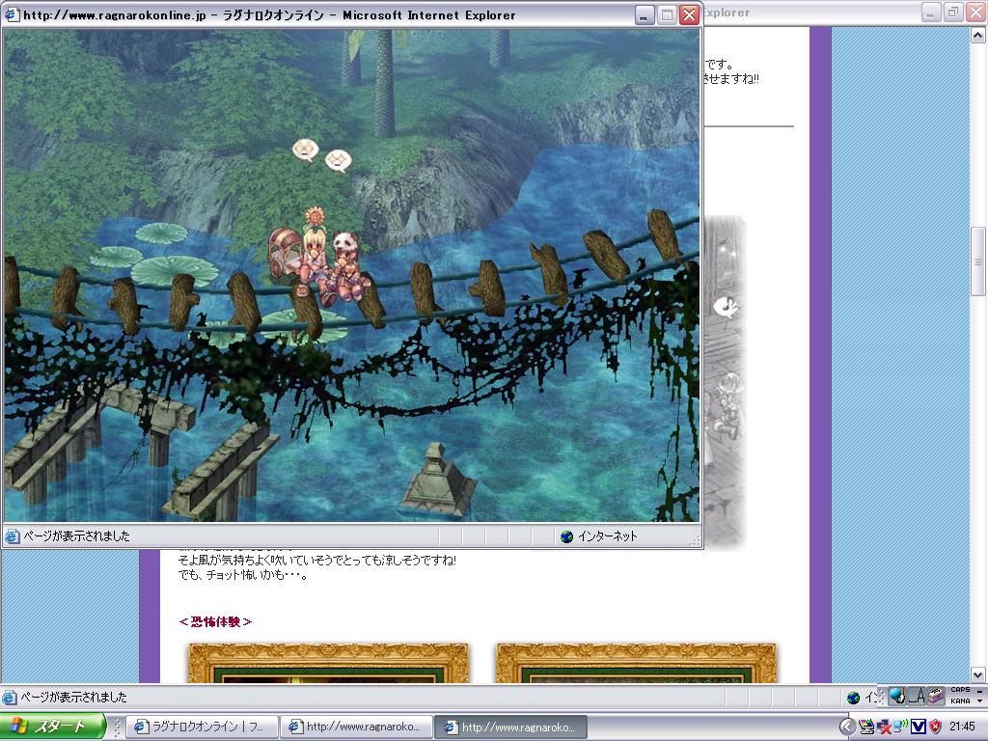Click the IME globe-and-pen input icon
The image size is (988, 741).
coord(897,696)
